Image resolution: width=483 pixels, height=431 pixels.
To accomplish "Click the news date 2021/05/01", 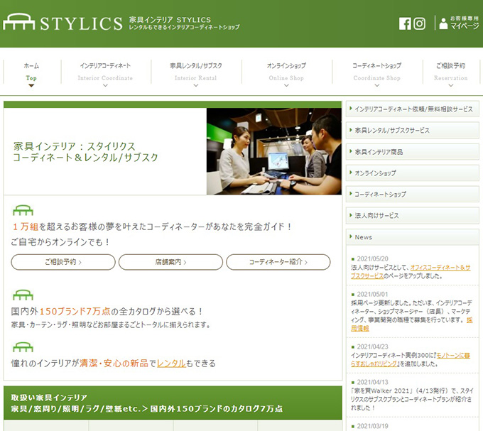I will coord(372,294).
